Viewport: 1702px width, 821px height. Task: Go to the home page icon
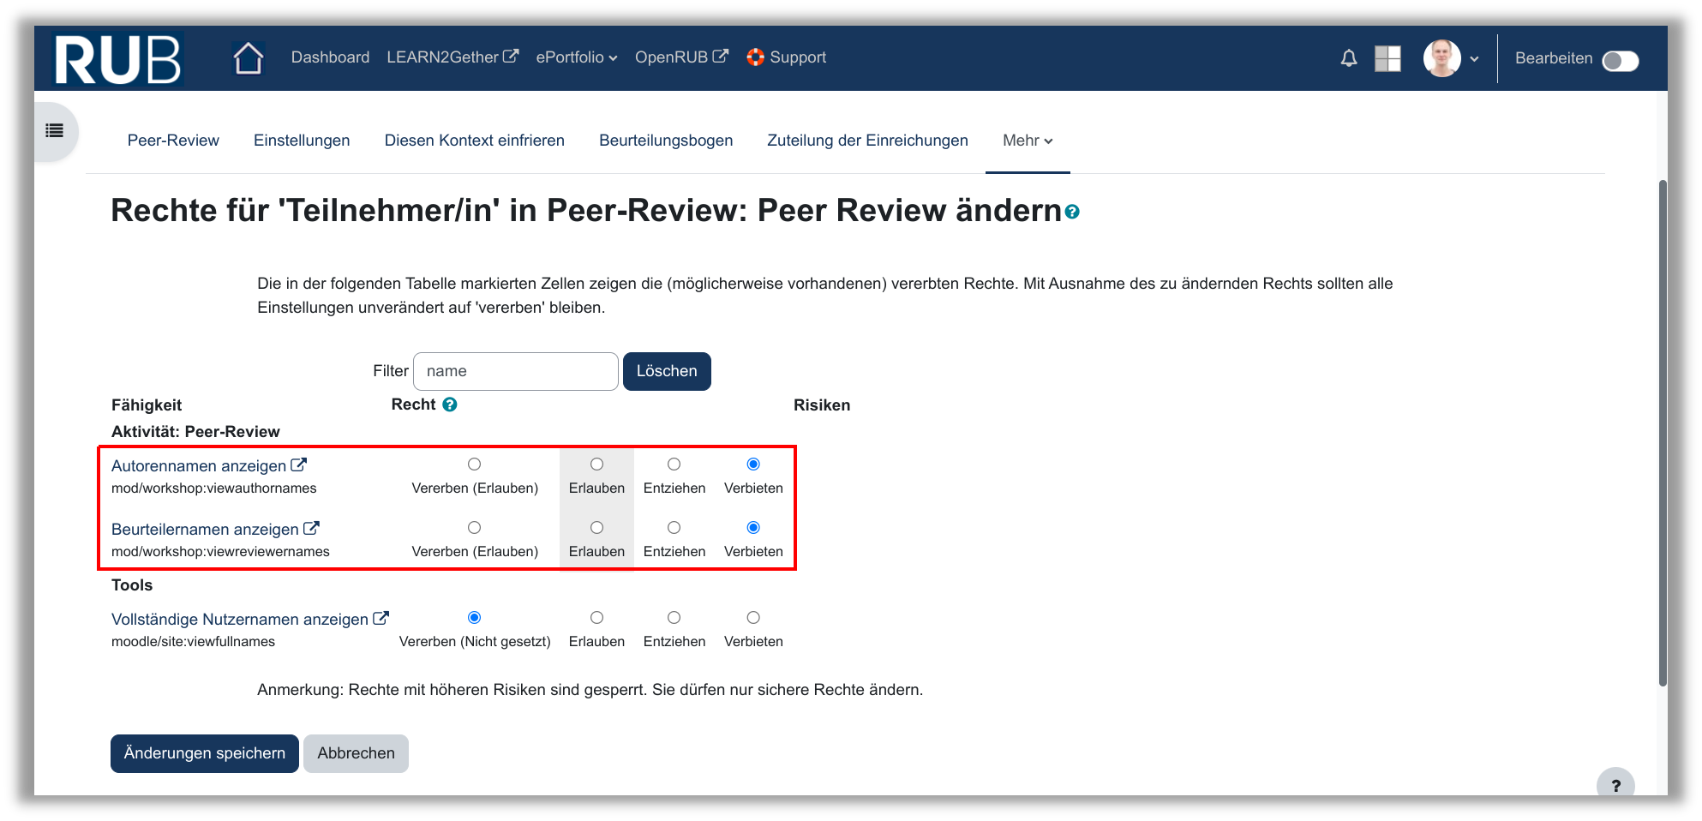coord(248,58)
